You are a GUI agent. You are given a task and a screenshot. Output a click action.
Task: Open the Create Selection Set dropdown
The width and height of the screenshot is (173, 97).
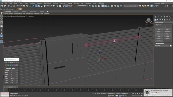[x=82, y=6]
